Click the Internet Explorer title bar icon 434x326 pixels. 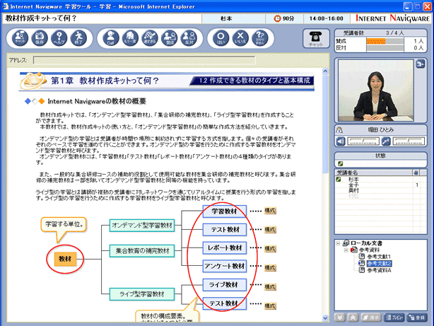(x=5, y=6)
